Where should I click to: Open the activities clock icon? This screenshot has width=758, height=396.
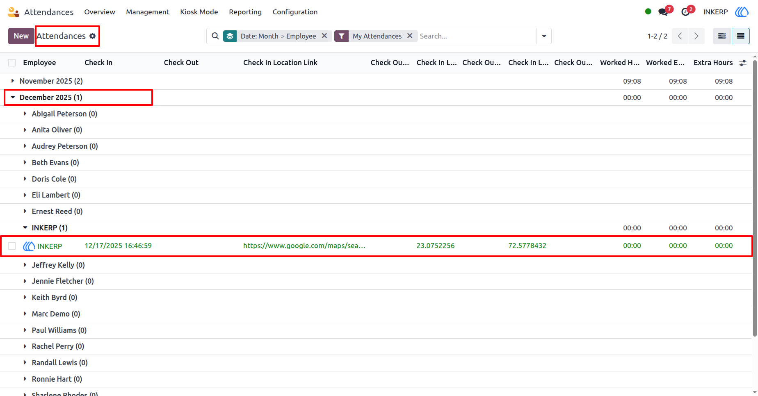[685, 12]
